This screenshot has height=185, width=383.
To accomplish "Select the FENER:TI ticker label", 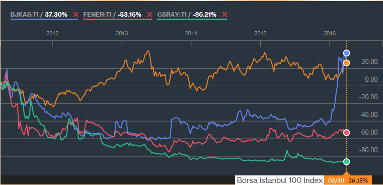I will click(x=98, y=15).
